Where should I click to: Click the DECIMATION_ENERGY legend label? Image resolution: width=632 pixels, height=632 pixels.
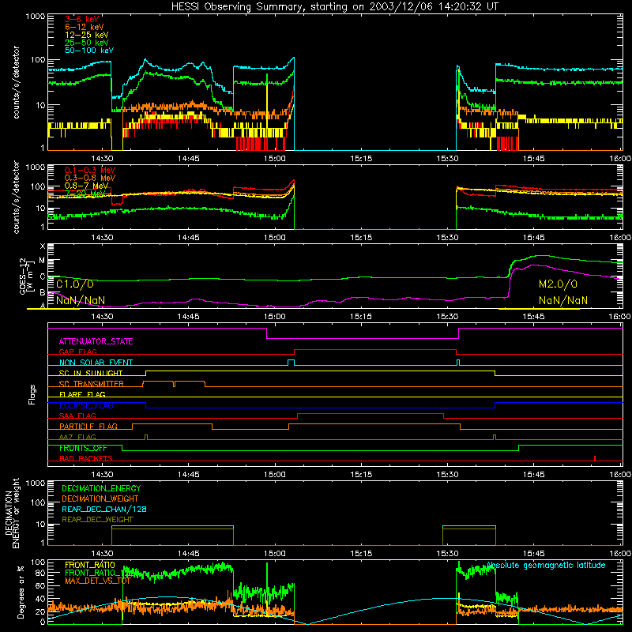pyautogui.click(x=101, y=488)
